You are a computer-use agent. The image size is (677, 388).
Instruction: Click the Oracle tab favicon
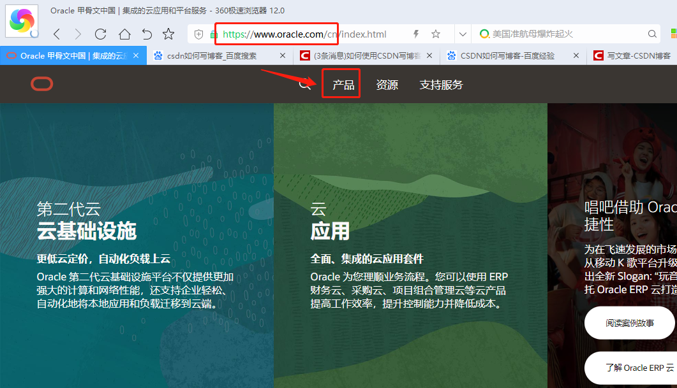point(11,55)
